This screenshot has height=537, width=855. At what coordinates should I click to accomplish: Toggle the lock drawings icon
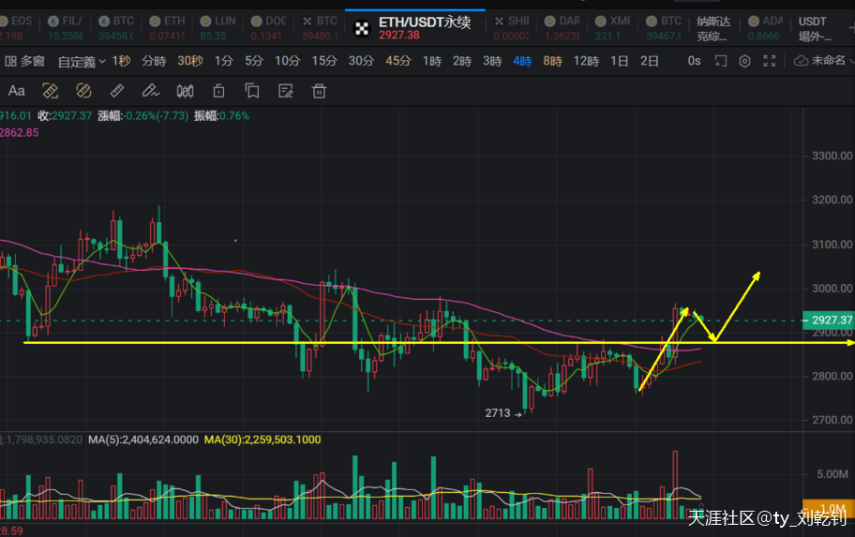[x=218, y=91]
